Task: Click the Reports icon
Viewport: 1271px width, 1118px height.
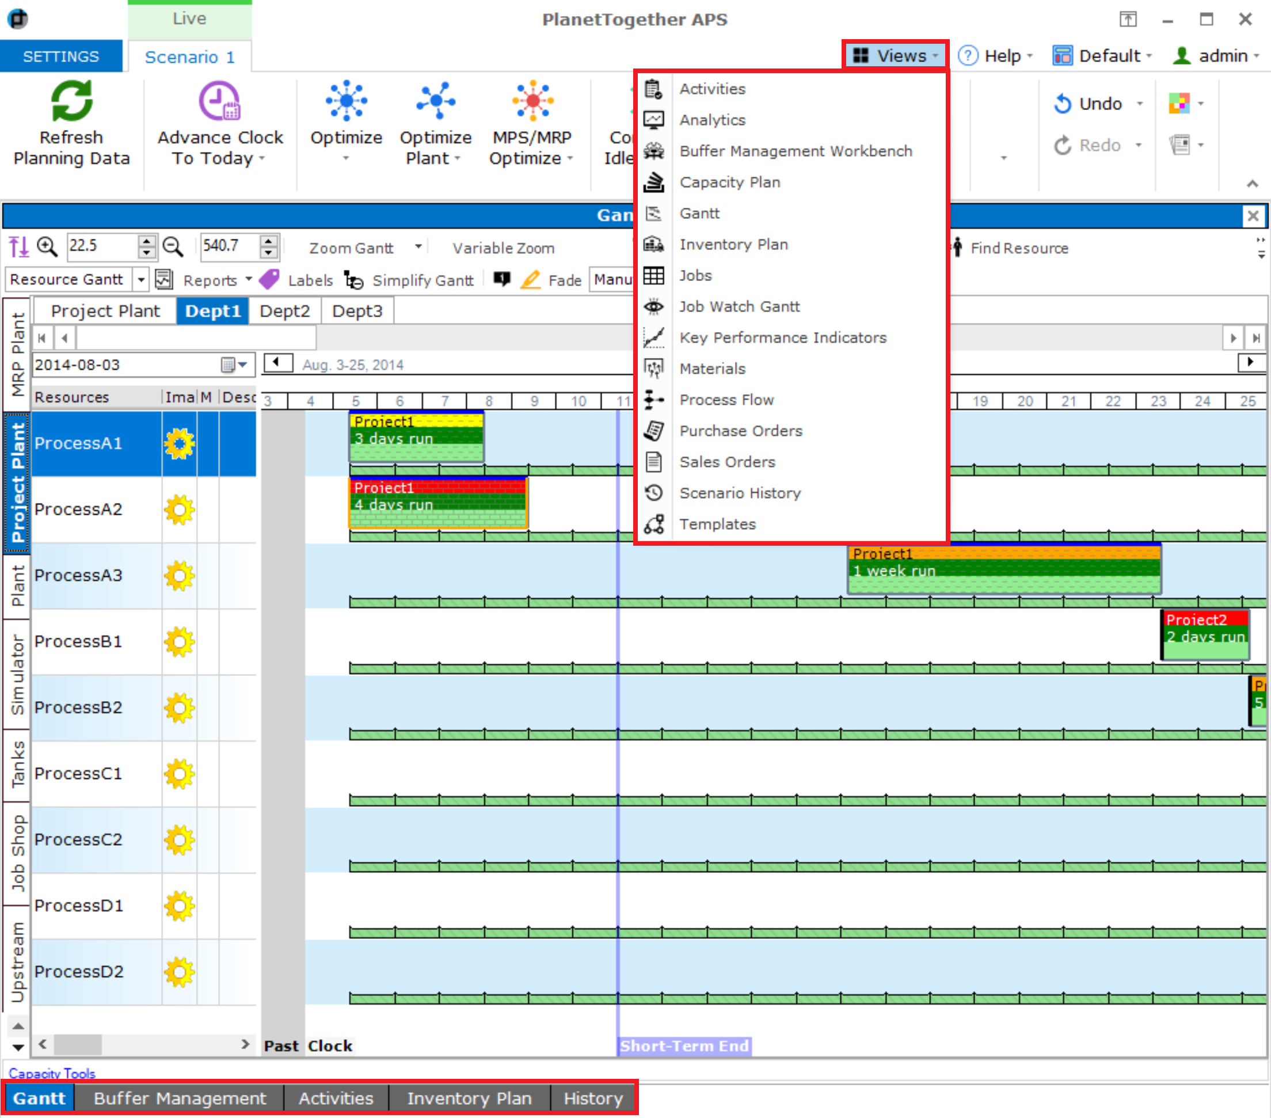Action: click(x=164, y=280)
